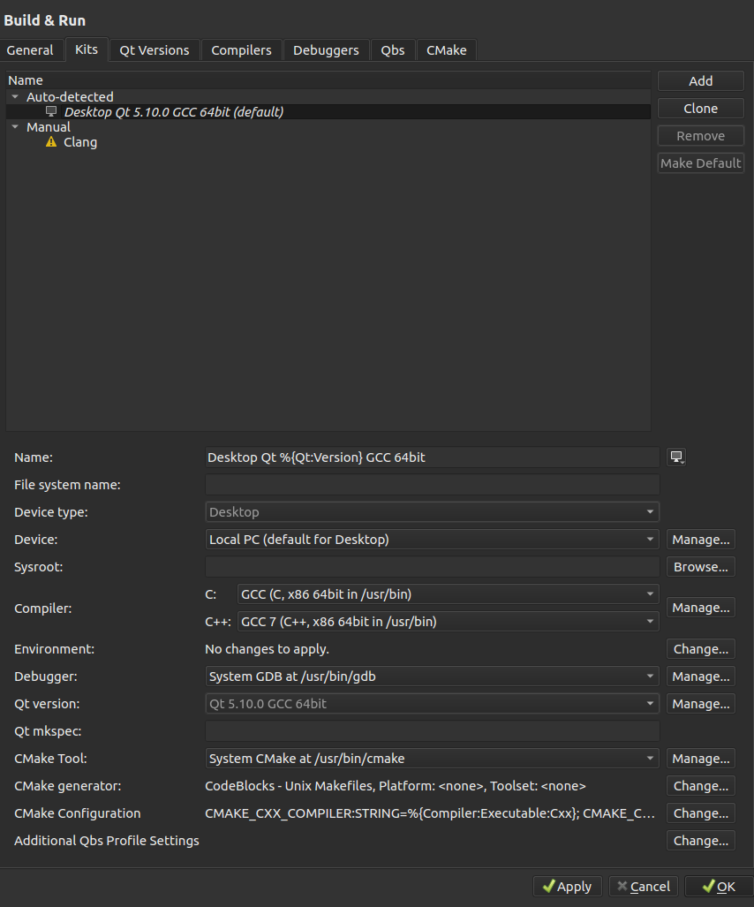Go to the Debuggers tab
The image size is (754, 907).
click(326, 50)
